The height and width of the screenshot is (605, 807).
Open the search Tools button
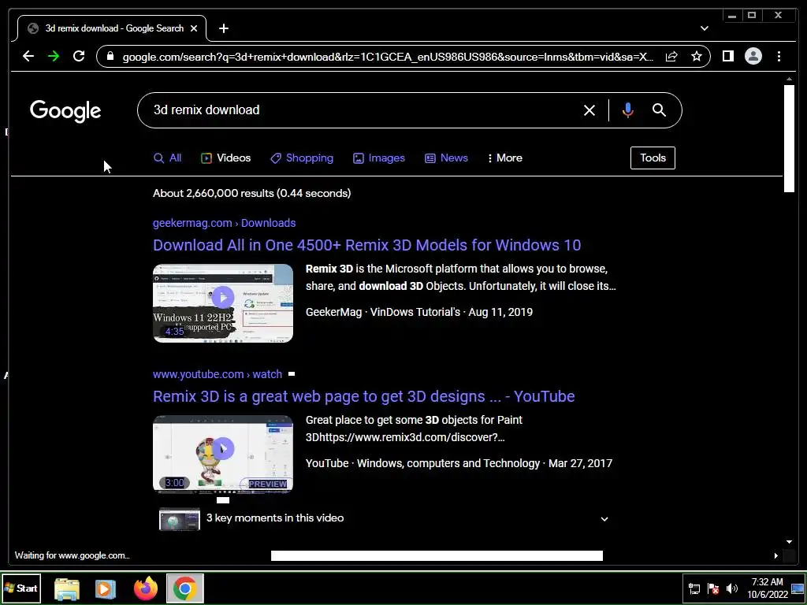(653, 158)
